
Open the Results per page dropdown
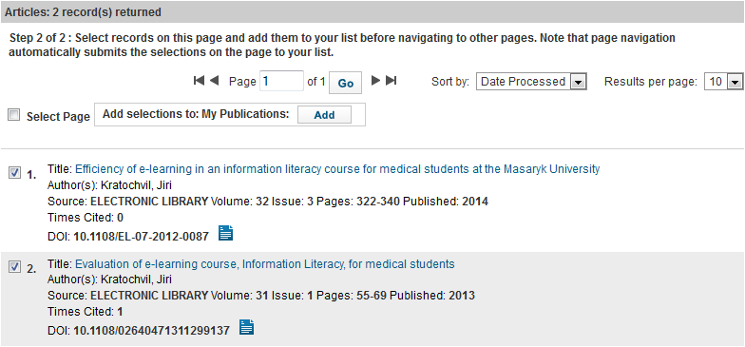click(723, 82)
